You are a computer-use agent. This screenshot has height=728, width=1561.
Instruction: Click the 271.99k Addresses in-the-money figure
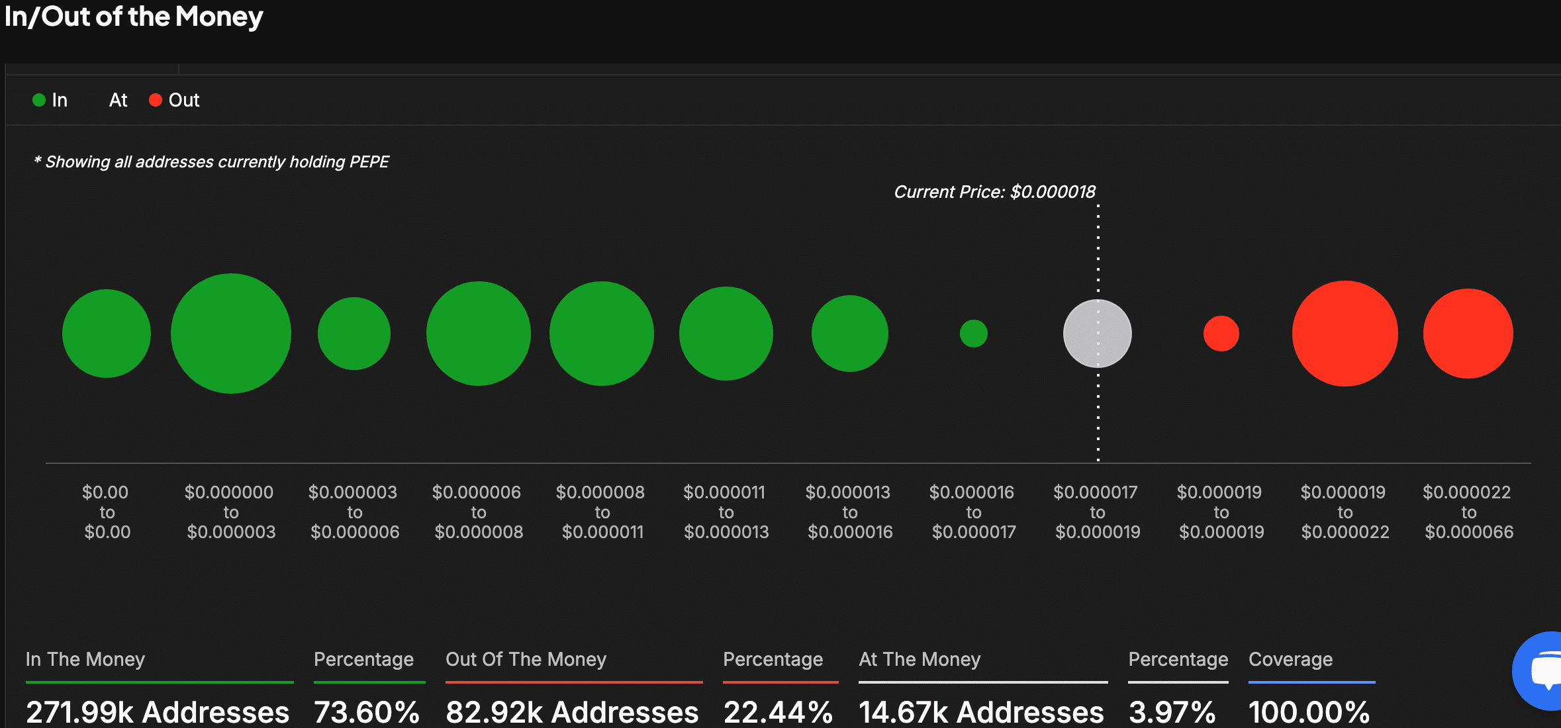158,712
